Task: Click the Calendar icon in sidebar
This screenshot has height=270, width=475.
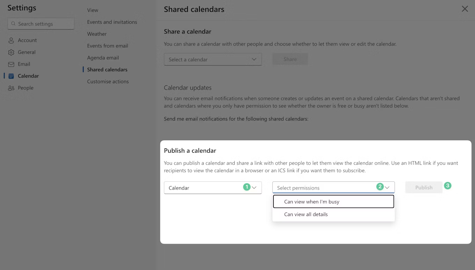Action: pos(11,76)
